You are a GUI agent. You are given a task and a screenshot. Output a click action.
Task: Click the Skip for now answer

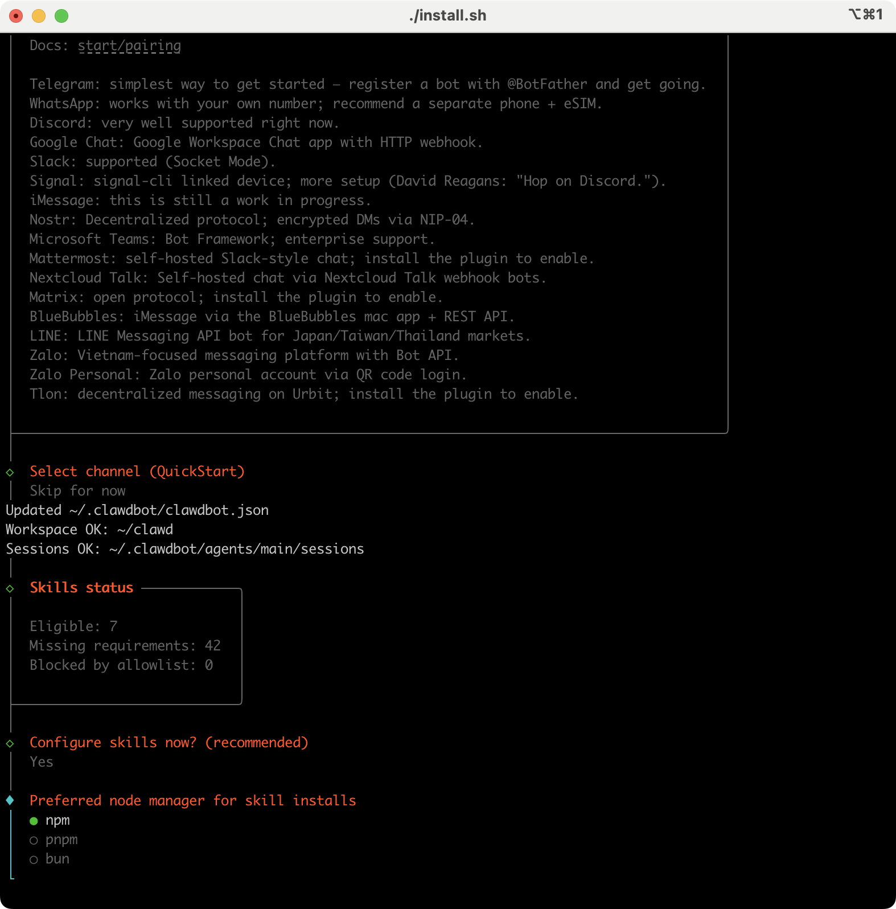coord(77,491)
